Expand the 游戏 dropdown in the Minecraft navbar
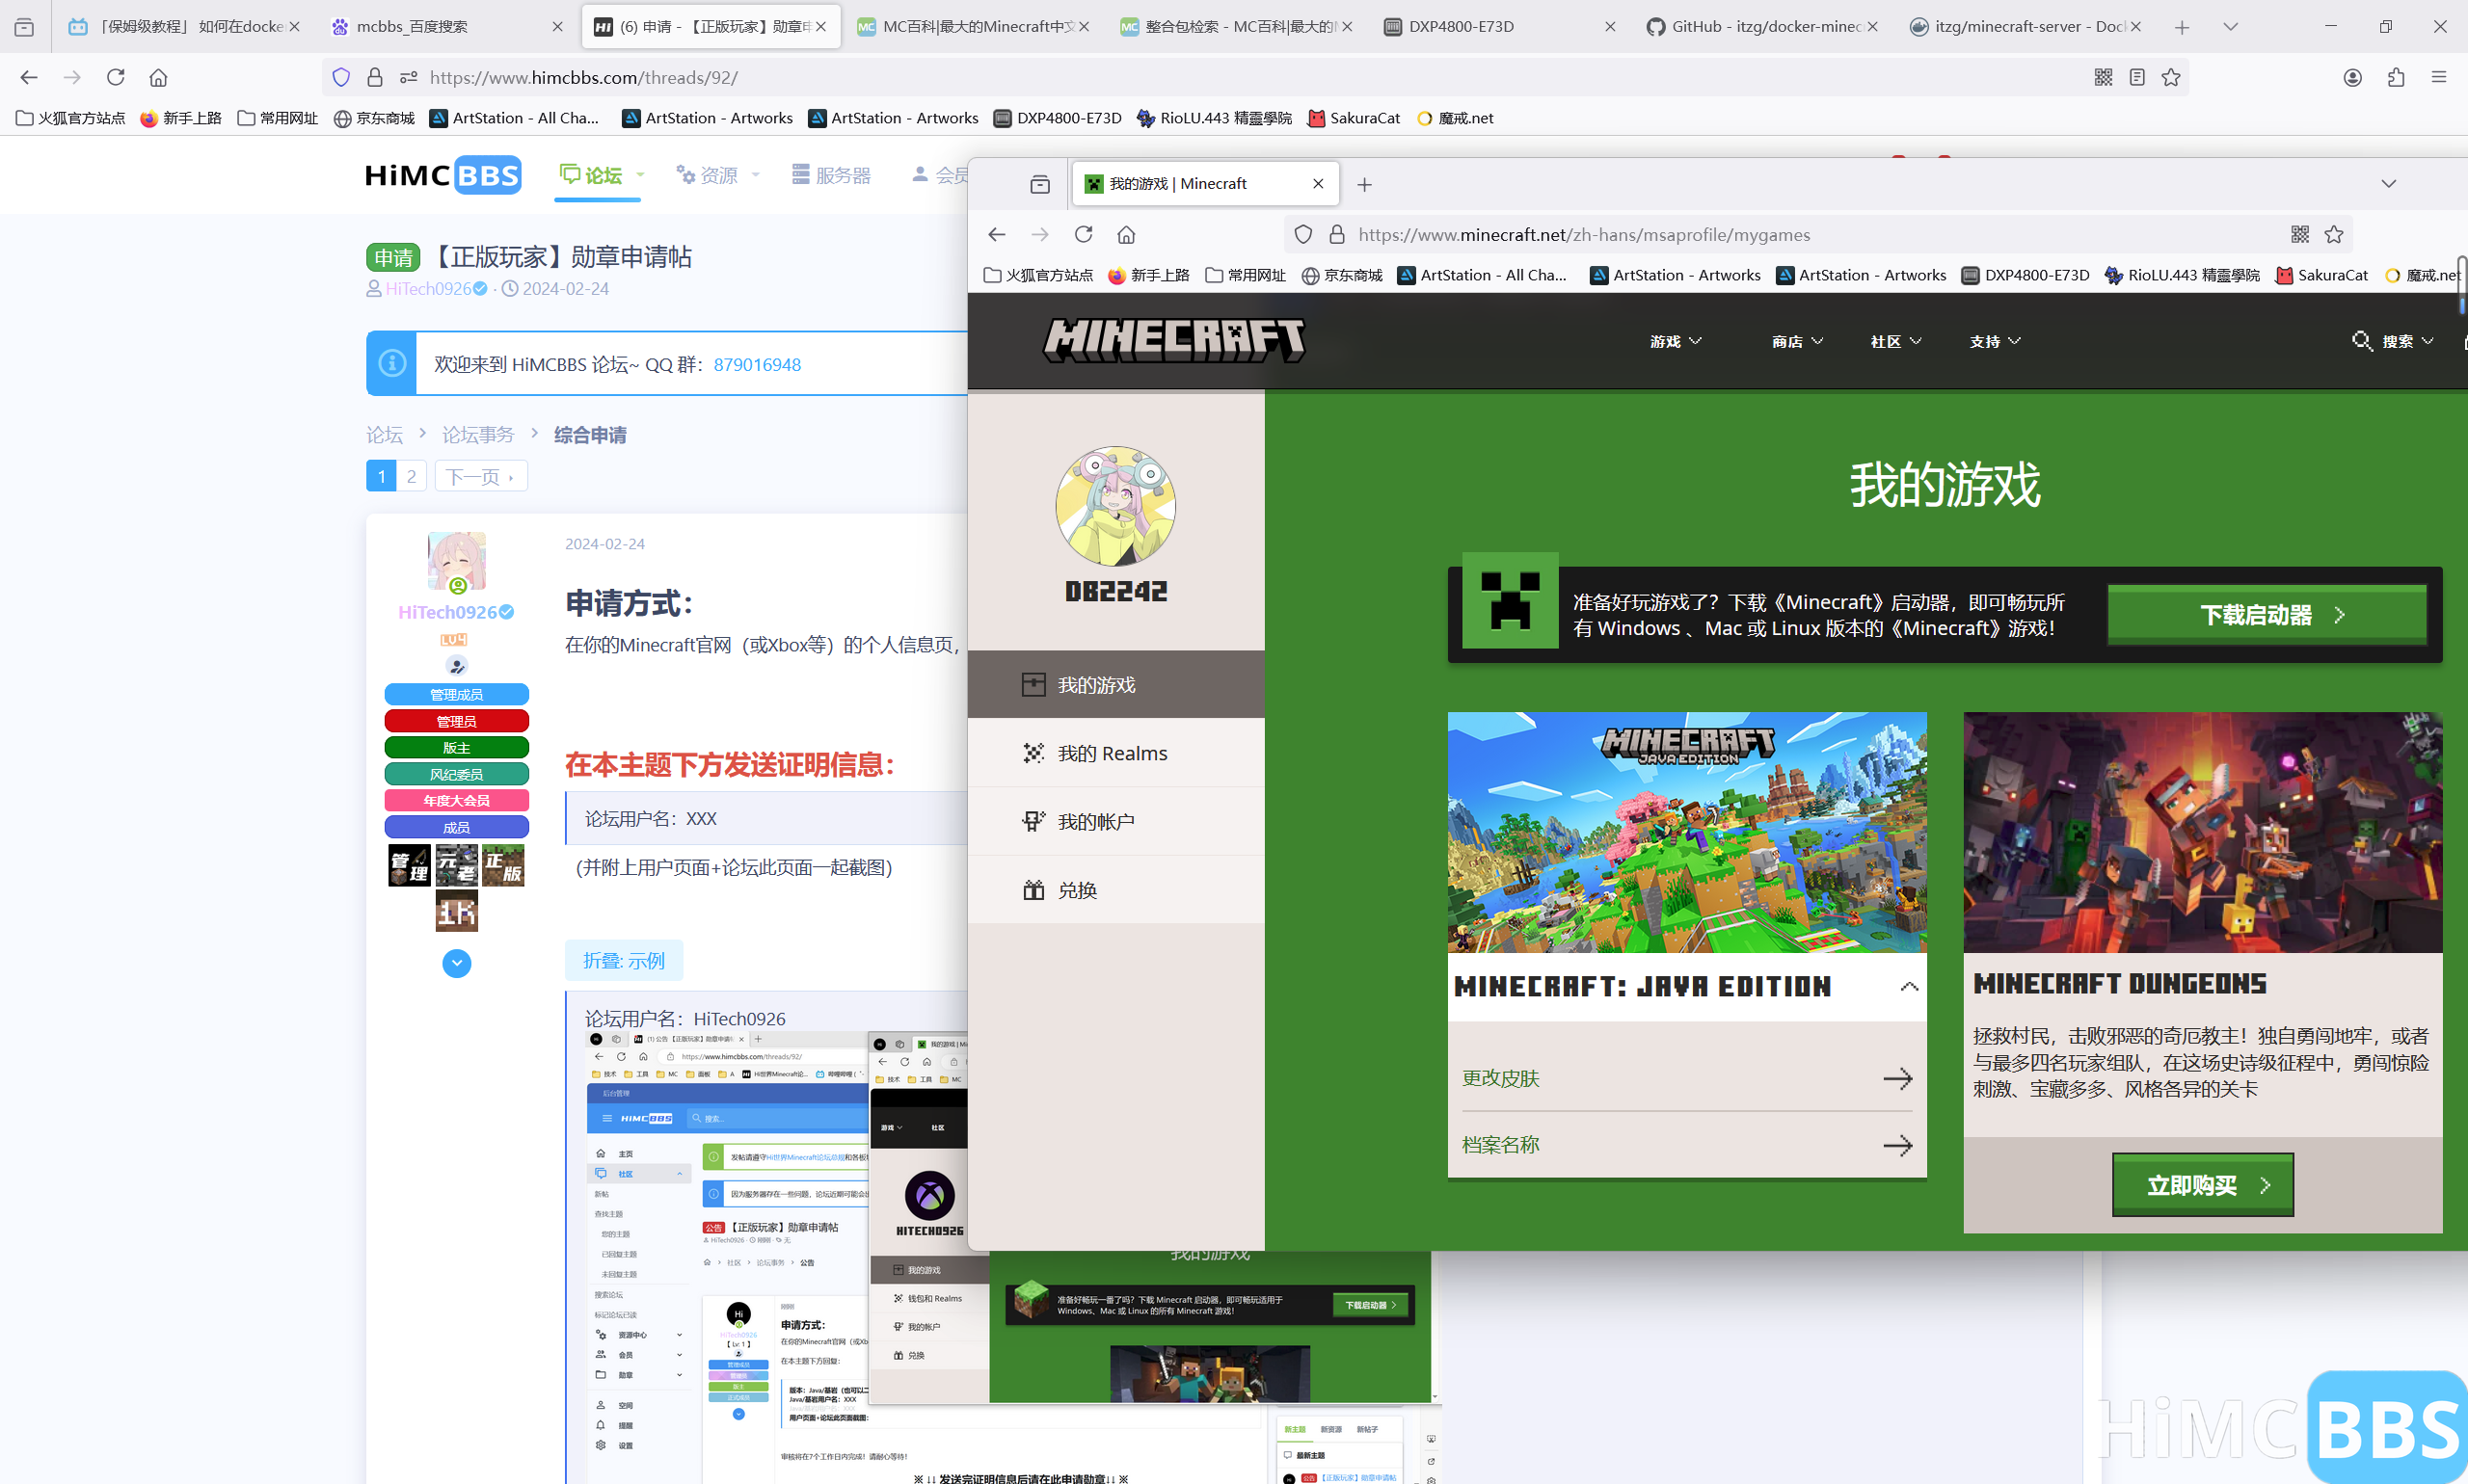 click(x=1675, y=341)
